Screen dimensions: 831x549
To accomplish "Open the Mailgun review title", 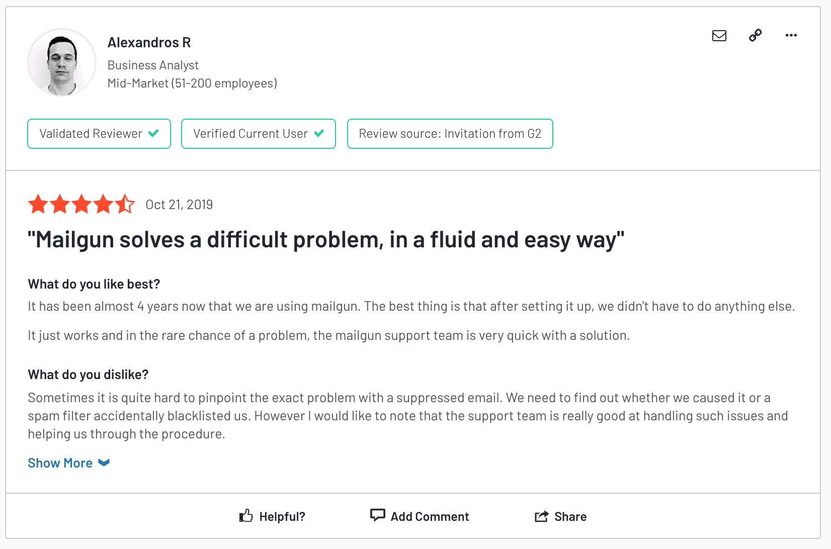I will click(326, 240).
